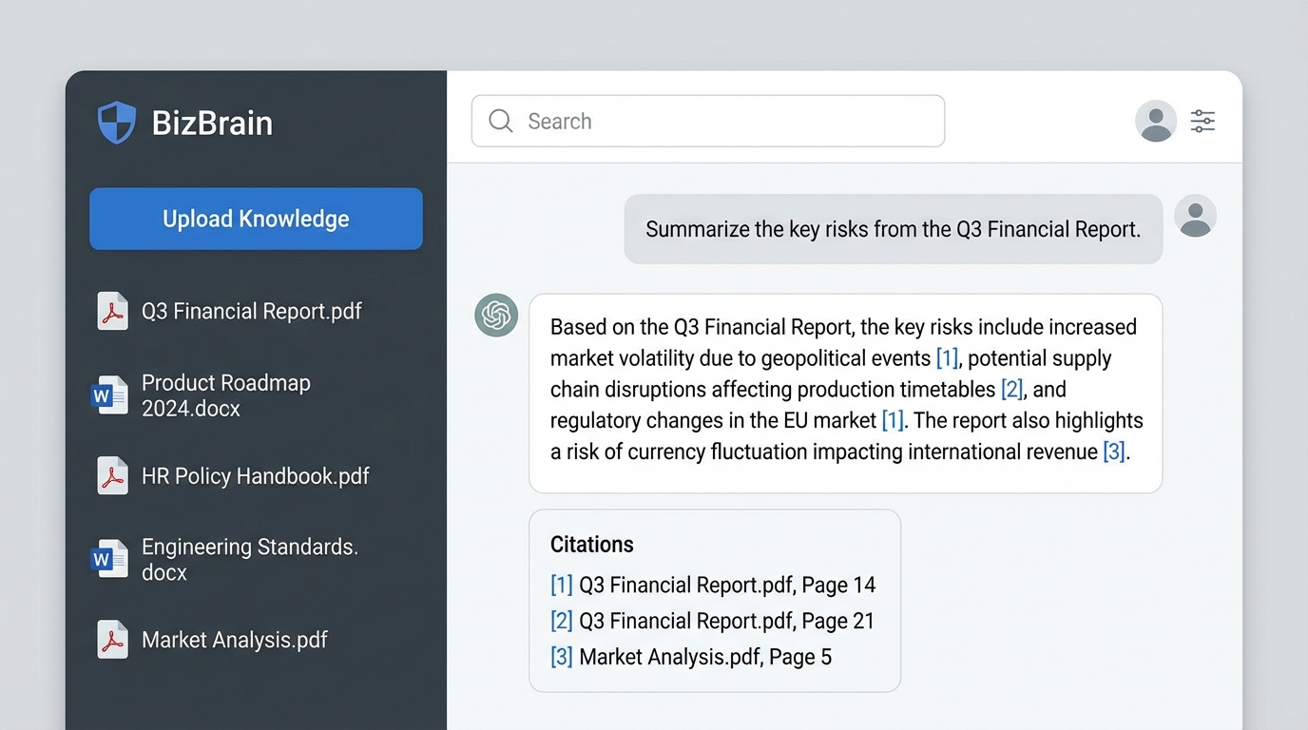Screen dimensions: 1308x730
Task: Click inline citation [2] after production timetables
Action: 1011,390
